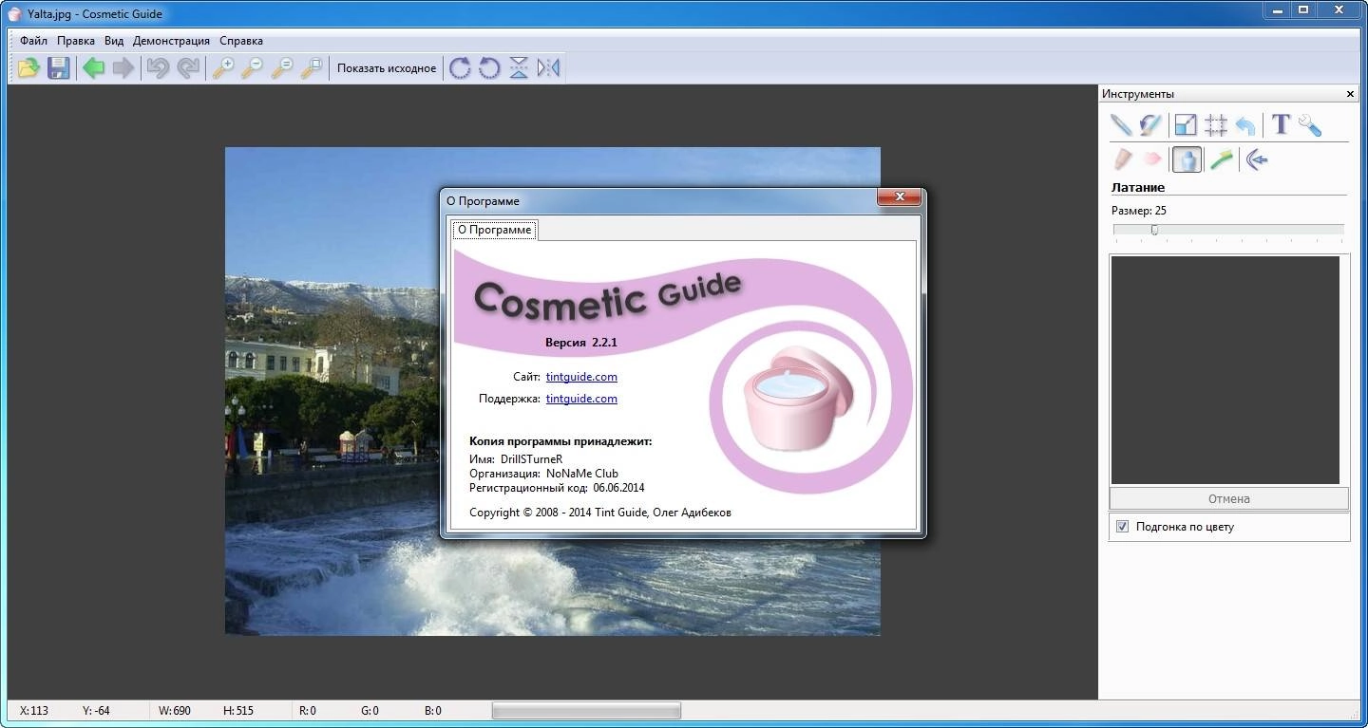The image size is (1368, 728).
Task: Select the green toothbrush tool
Action: [1222, 159]
